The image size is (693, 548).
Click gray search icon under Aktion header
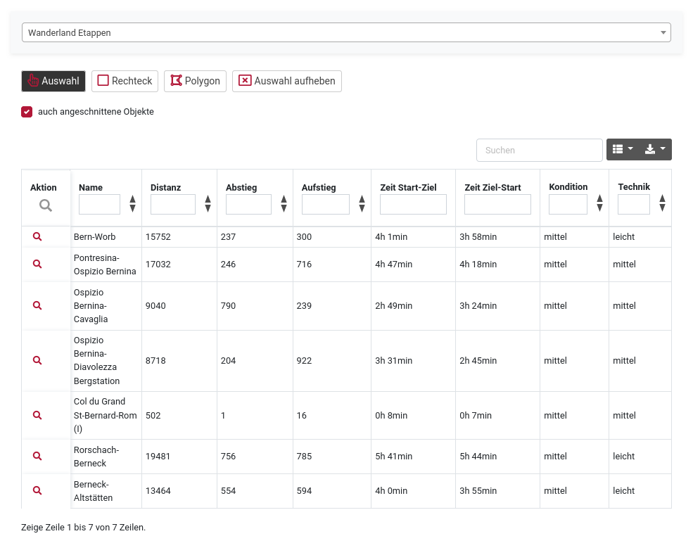(45, 205)
